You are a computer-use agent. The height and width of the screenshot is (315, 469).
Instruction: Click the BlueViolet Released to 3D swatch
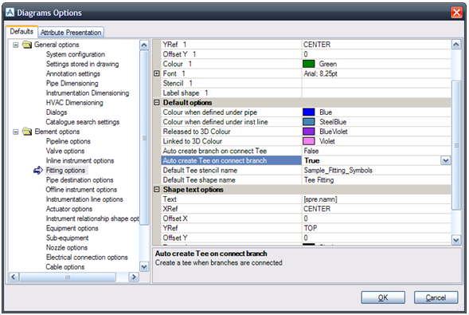click(309, 132)
